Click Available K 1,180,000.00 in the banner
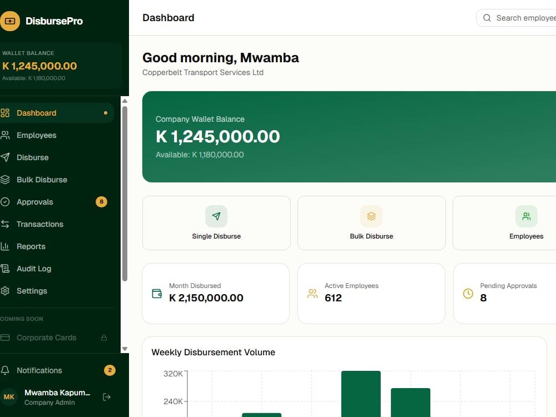 pyautogui.click(x=200, y=155)
